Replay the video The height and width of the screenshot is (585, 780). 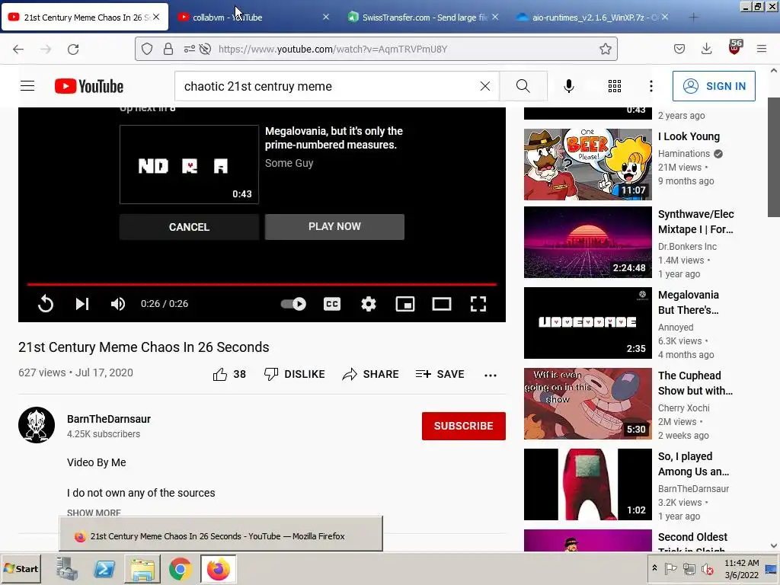(45, 303)
